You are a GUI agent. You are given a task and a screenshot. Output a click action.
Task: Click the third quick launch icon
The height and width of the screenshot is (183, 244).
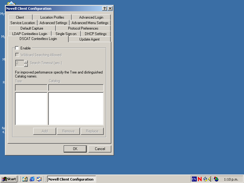[39, 179]
